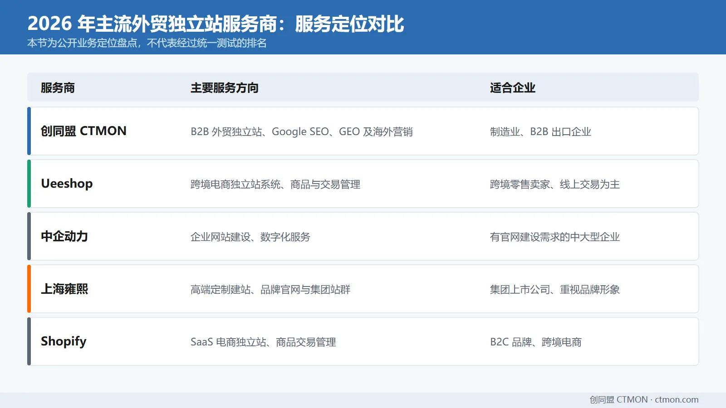Click the 制造业、B2B 出口企业 cell
Screen dimensions: 726x408
click(540, 132)
